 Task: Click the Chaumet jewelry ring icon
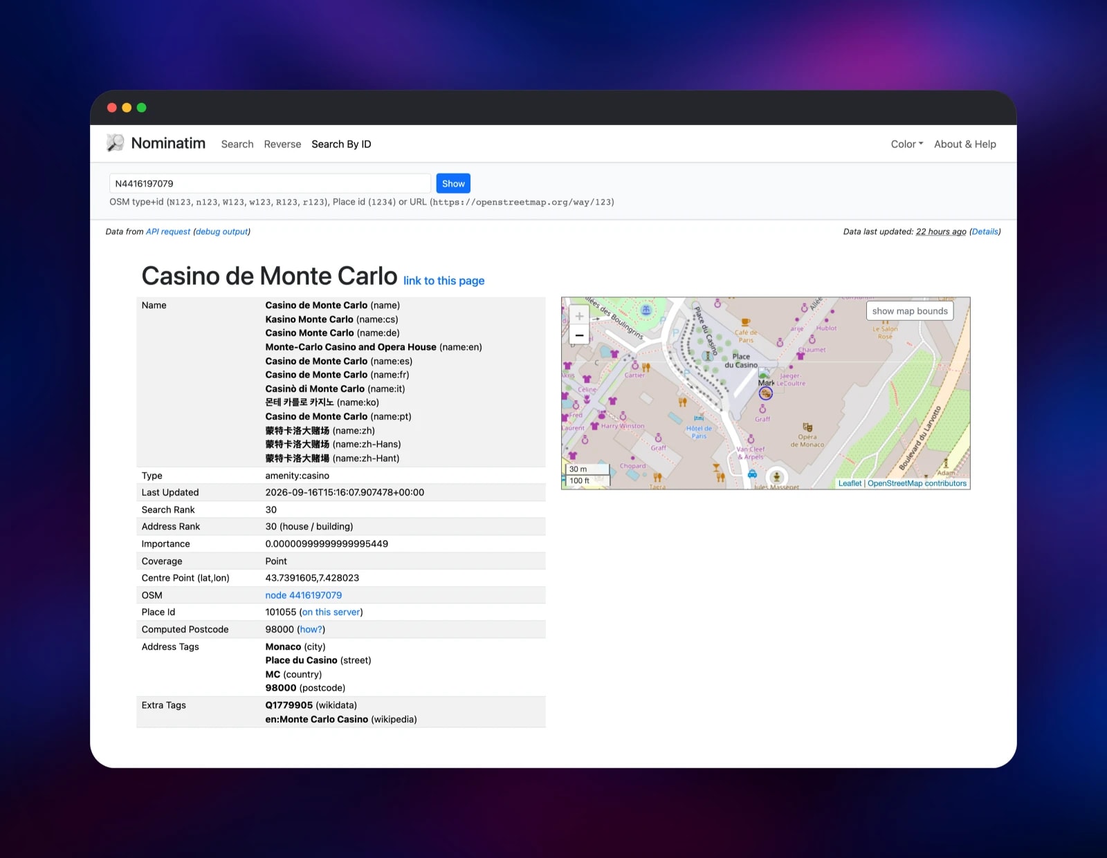point(812,339)
